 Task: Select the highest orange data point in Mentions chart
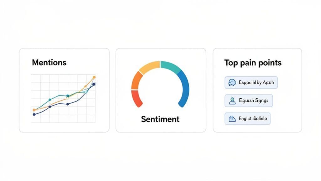pyautogui.click(x=94, y=77)
